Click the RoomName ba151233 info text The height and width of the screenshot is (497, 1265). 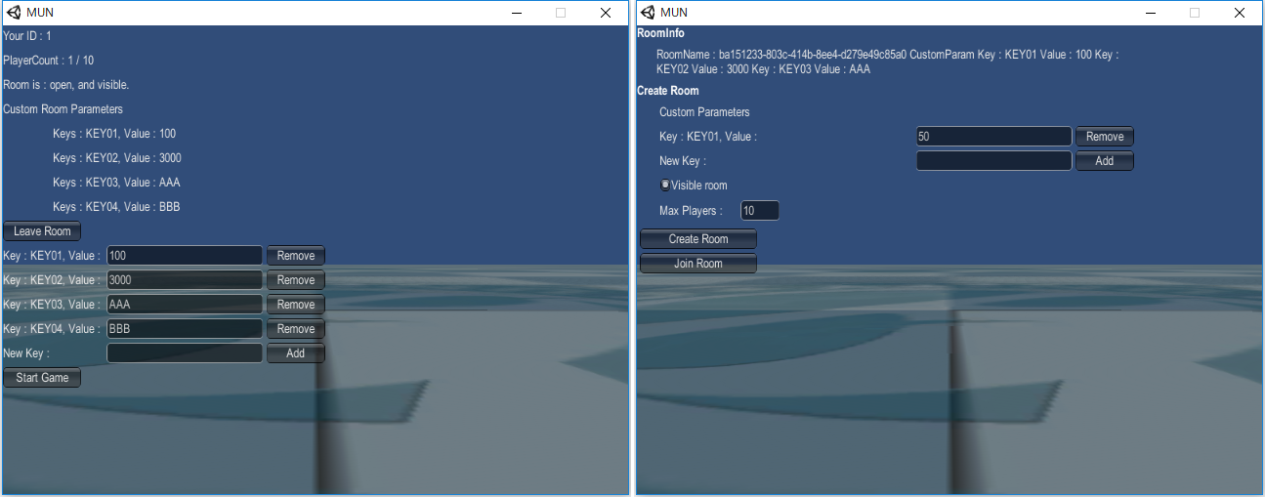(888, 62)
